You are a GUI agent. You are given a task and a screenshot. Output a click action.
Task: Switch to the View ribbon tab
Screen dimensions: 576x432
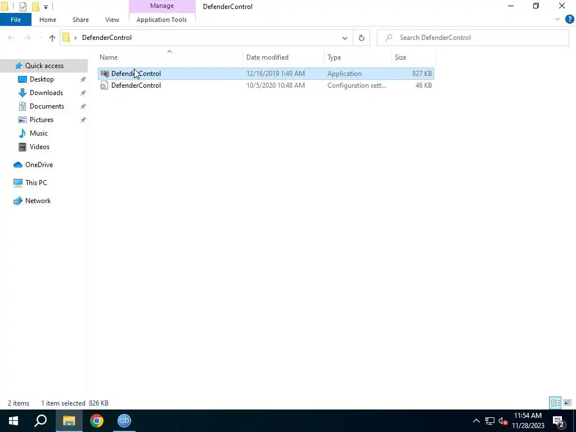[112, 20]
